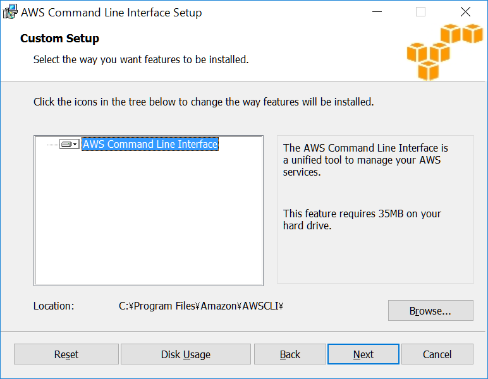Click the Reset button

[x=66, y=354]
